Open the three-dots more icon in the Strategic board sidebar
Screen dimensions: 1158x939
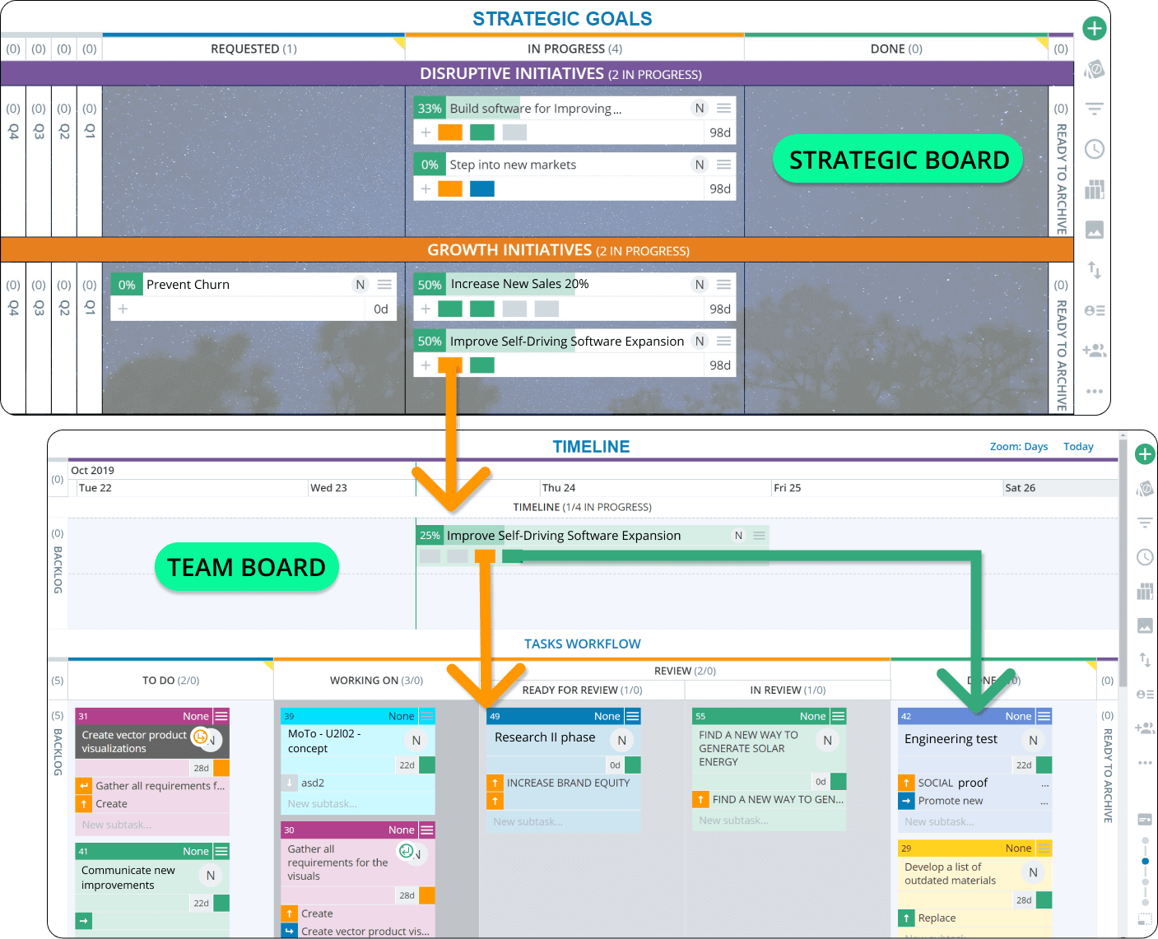pyautogui.click(x=1094, y=391)
